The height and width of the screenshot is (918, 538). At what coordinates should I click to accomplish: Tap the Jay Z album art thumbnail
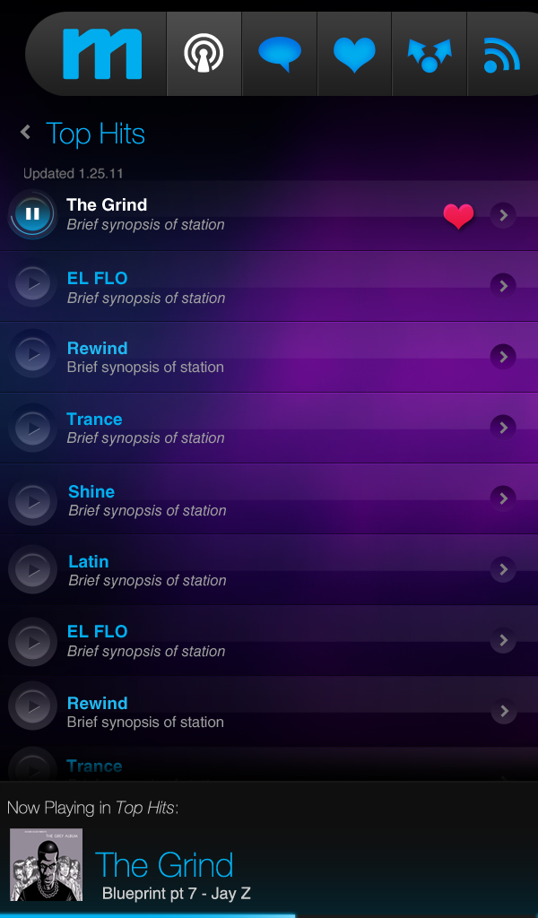pyautogui.click(x=46, y=864)
